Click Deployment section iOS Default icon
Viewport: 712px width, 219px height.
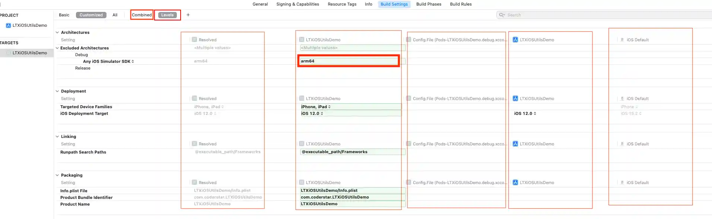(x=622, y=99)
